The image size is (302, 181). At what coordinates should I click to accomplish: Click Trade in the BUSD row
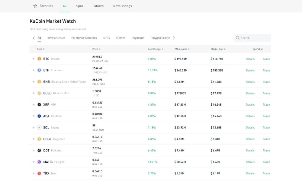pyautogui.click(x=266, y=93)
